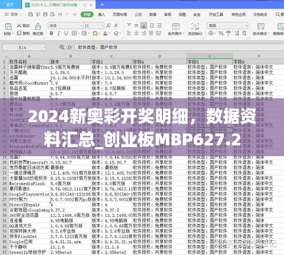Expand the fill color dropdown arrow

(x=99, y=34)
